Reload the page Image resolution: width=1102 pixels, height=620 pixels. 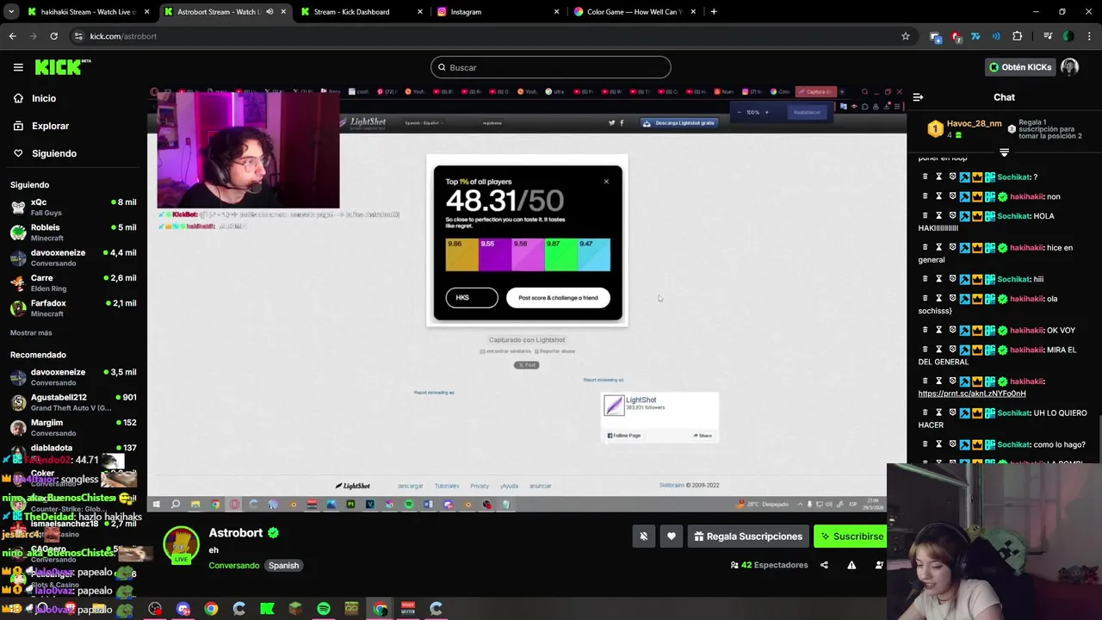[x=53, y=36]
